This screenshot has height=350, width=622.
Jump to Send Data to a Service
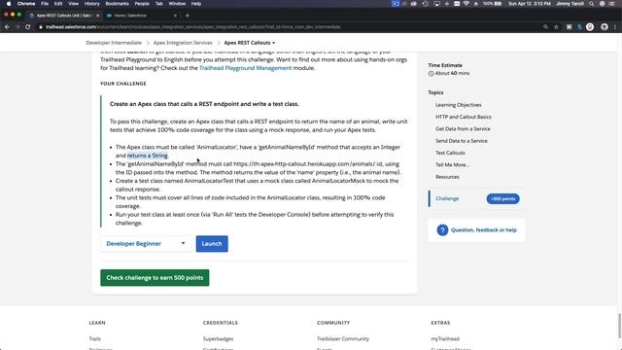click(x=462, y=141)
